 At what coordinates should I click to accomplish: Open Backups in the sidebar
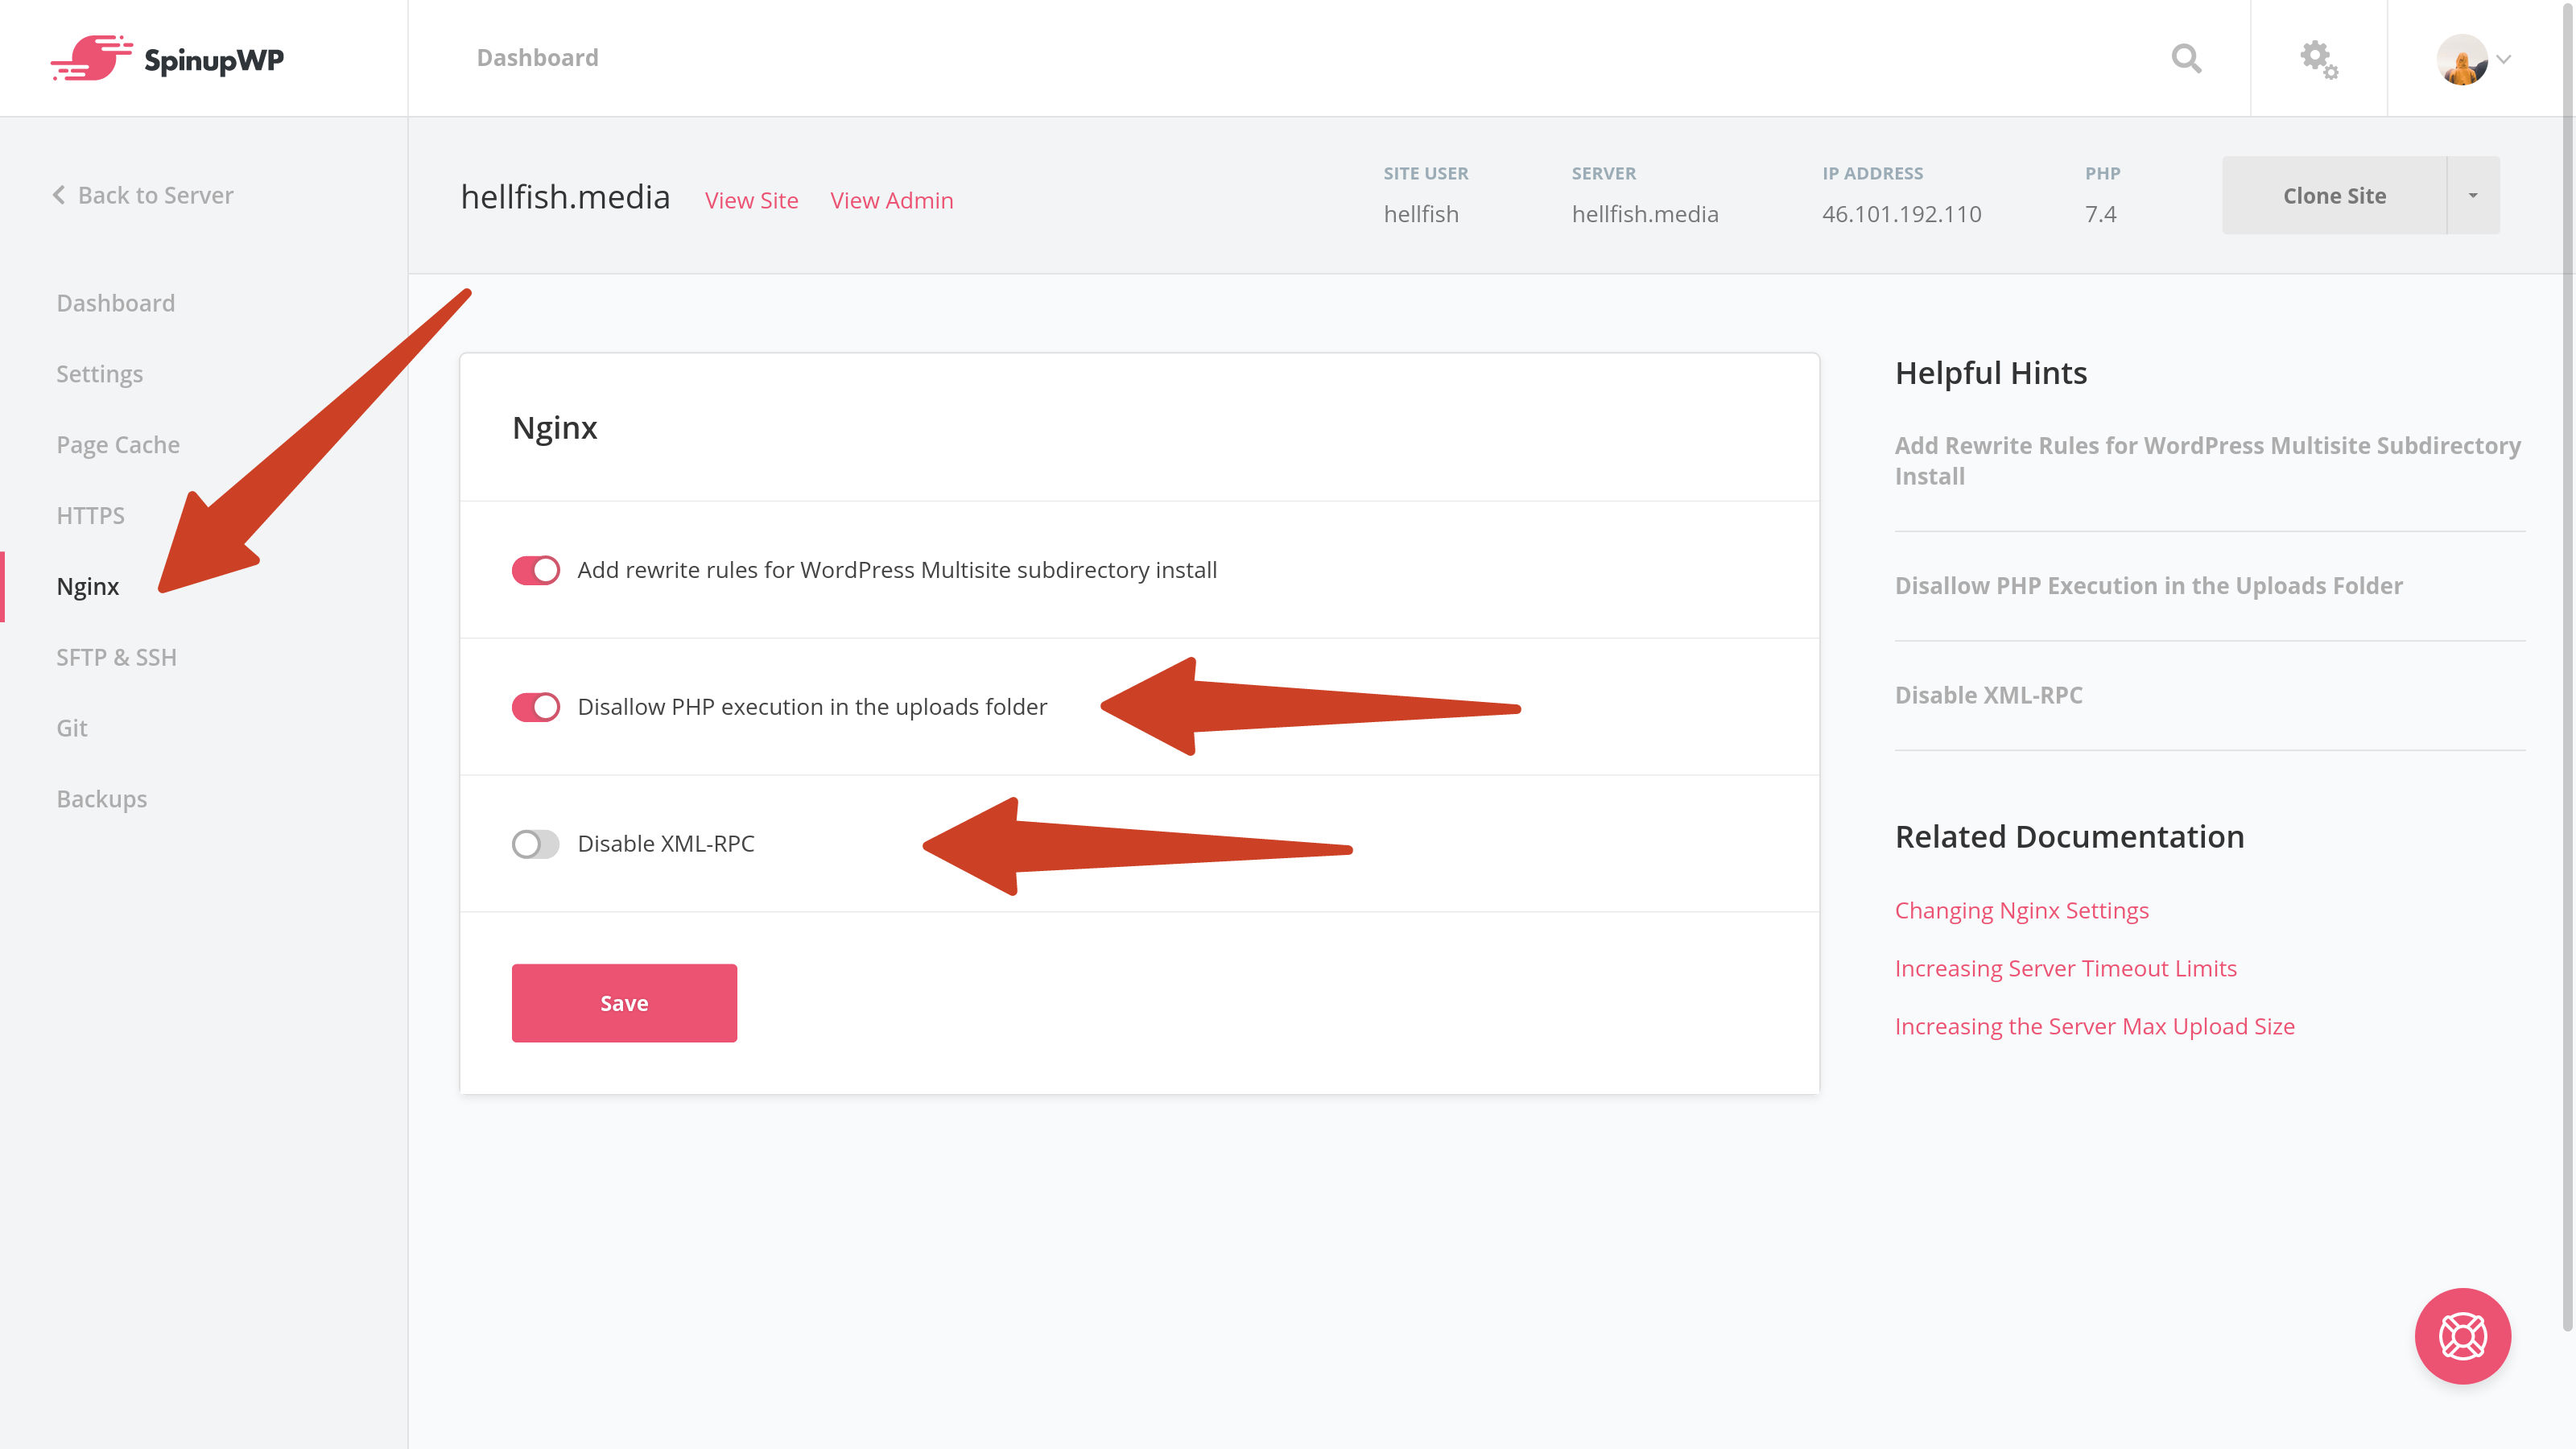coord(101,799)
